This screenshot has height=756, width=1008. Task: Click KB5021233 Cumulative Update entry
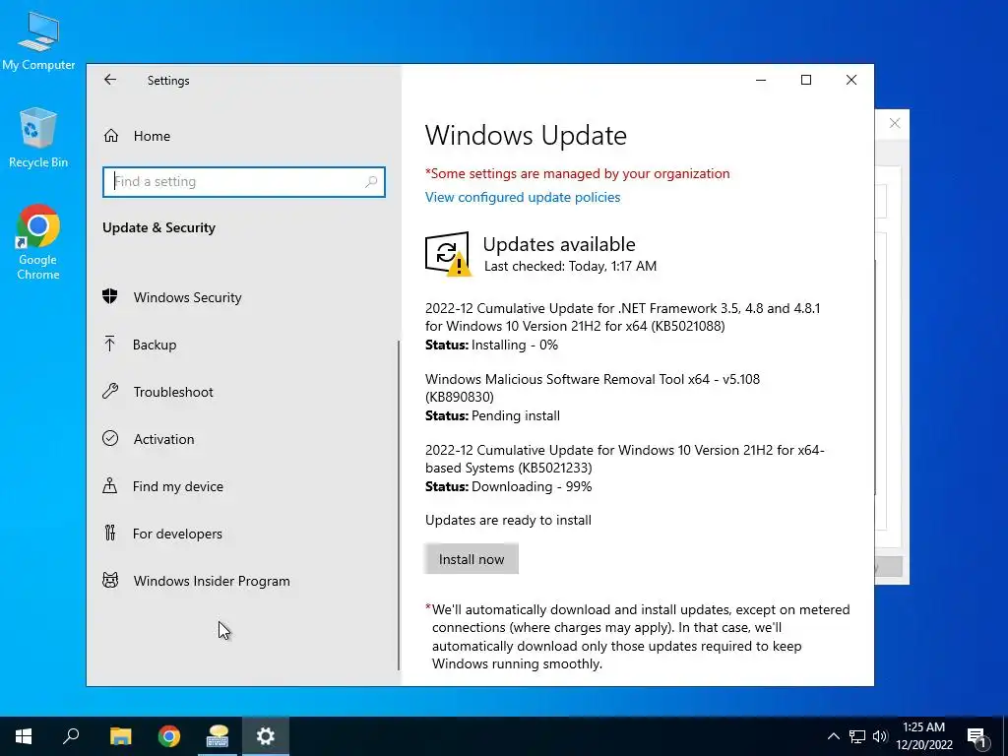624,459
